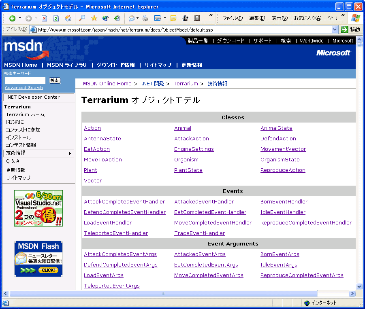Open the EngineSettings class link
365x309 pixels.
pos(194,149)
